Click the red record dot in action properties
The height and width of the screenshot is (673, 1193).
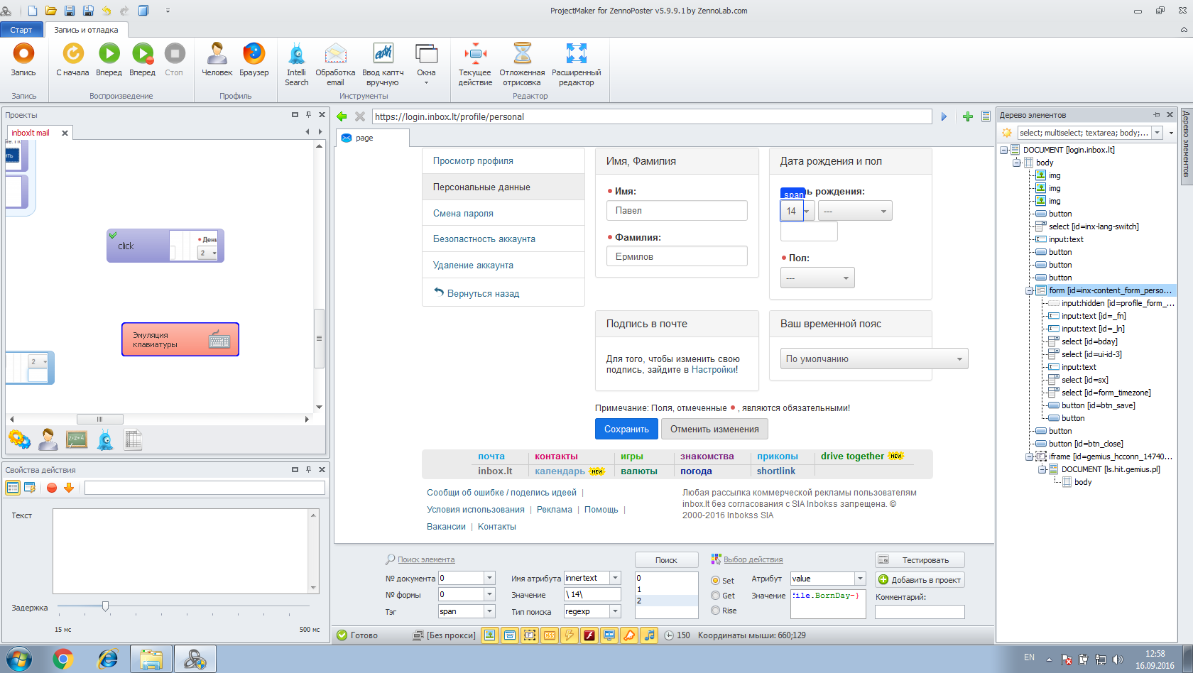(52, 488)
